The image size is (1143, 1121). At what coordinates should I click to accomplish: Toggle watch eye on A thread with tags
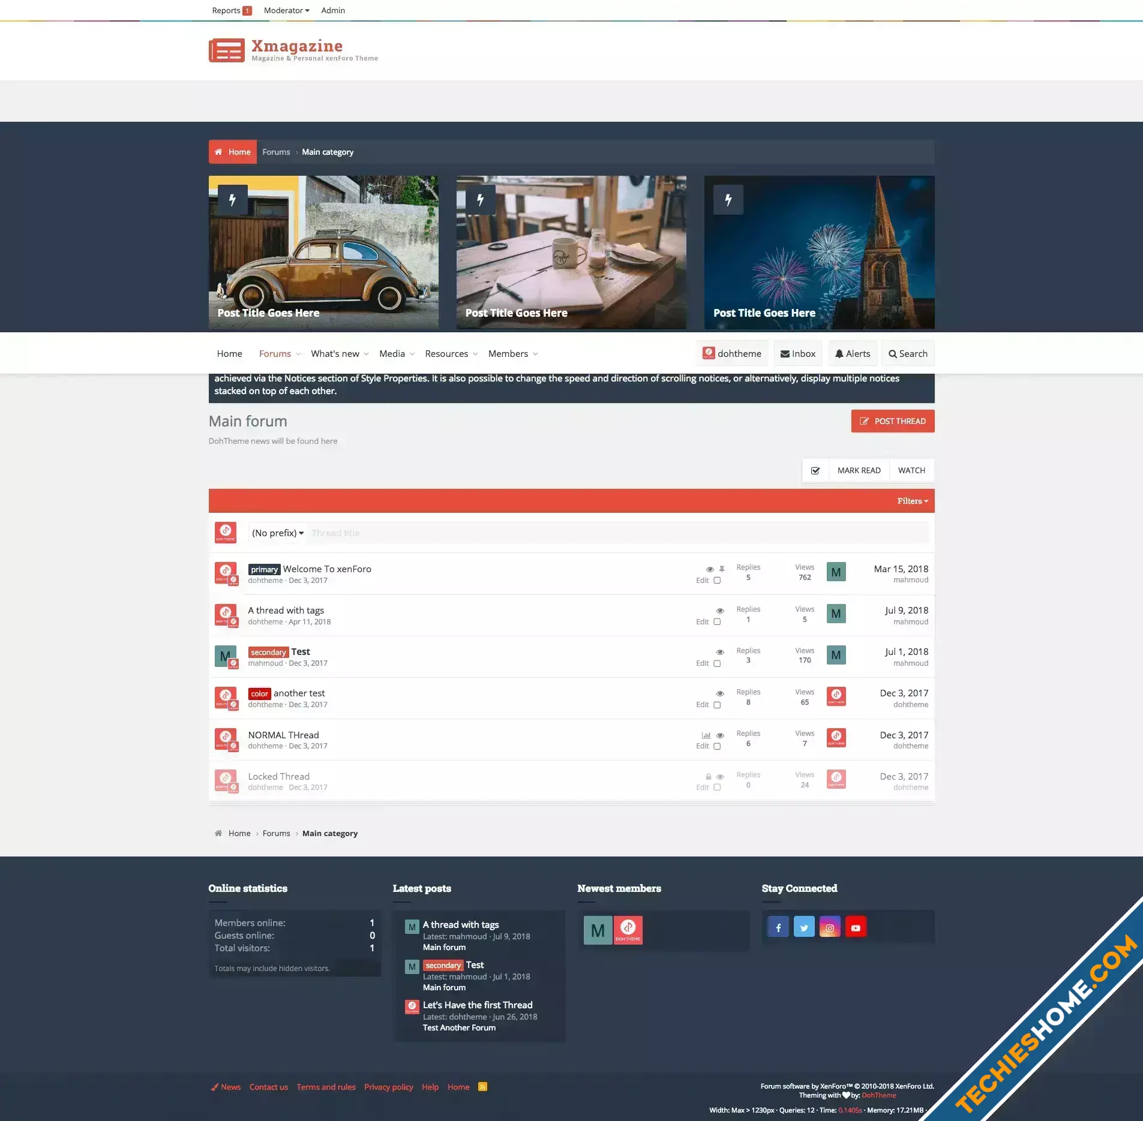pos(720,611)
